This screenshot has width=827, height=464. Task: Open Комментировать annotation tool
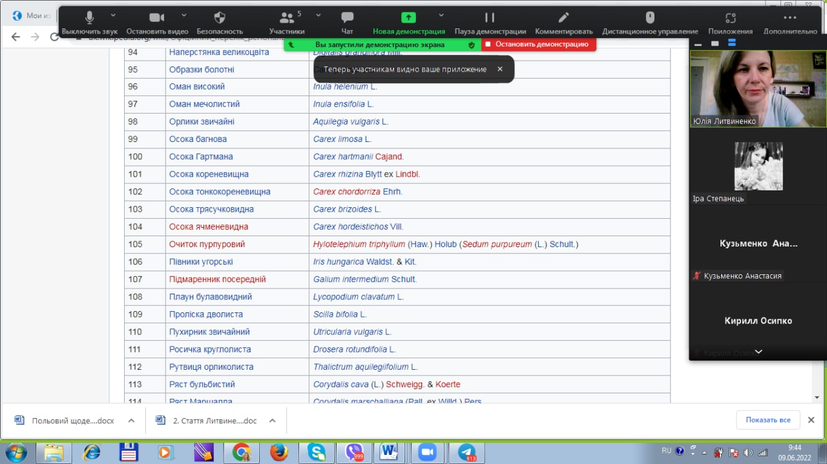[563, 23]
